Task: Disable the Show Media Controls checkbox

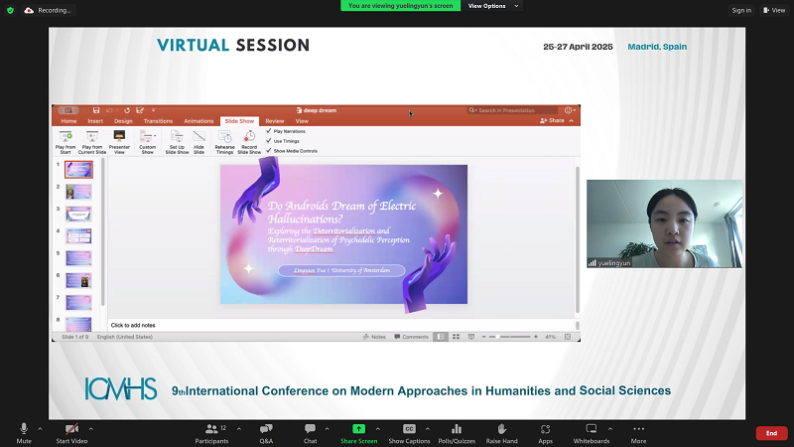Action: tap(269, 151)
